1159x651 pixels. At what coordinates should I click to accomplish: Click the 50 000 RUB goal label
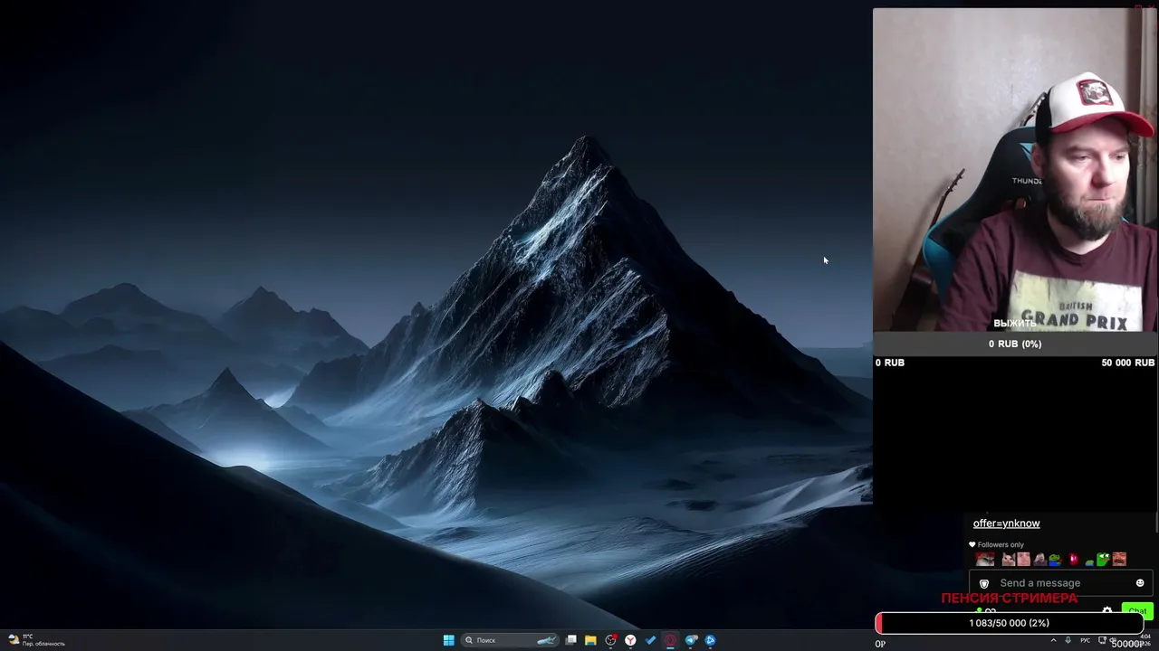[x=1127, y=363]
